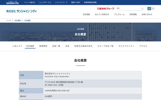Click the search magnifier icon

[142, 8]
